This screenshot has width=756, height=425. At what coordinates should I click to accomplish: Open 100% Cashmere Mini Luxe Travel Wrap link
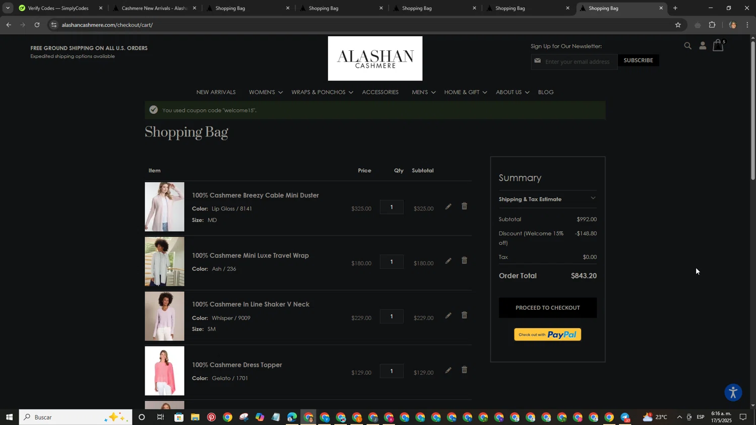(250, 255)
